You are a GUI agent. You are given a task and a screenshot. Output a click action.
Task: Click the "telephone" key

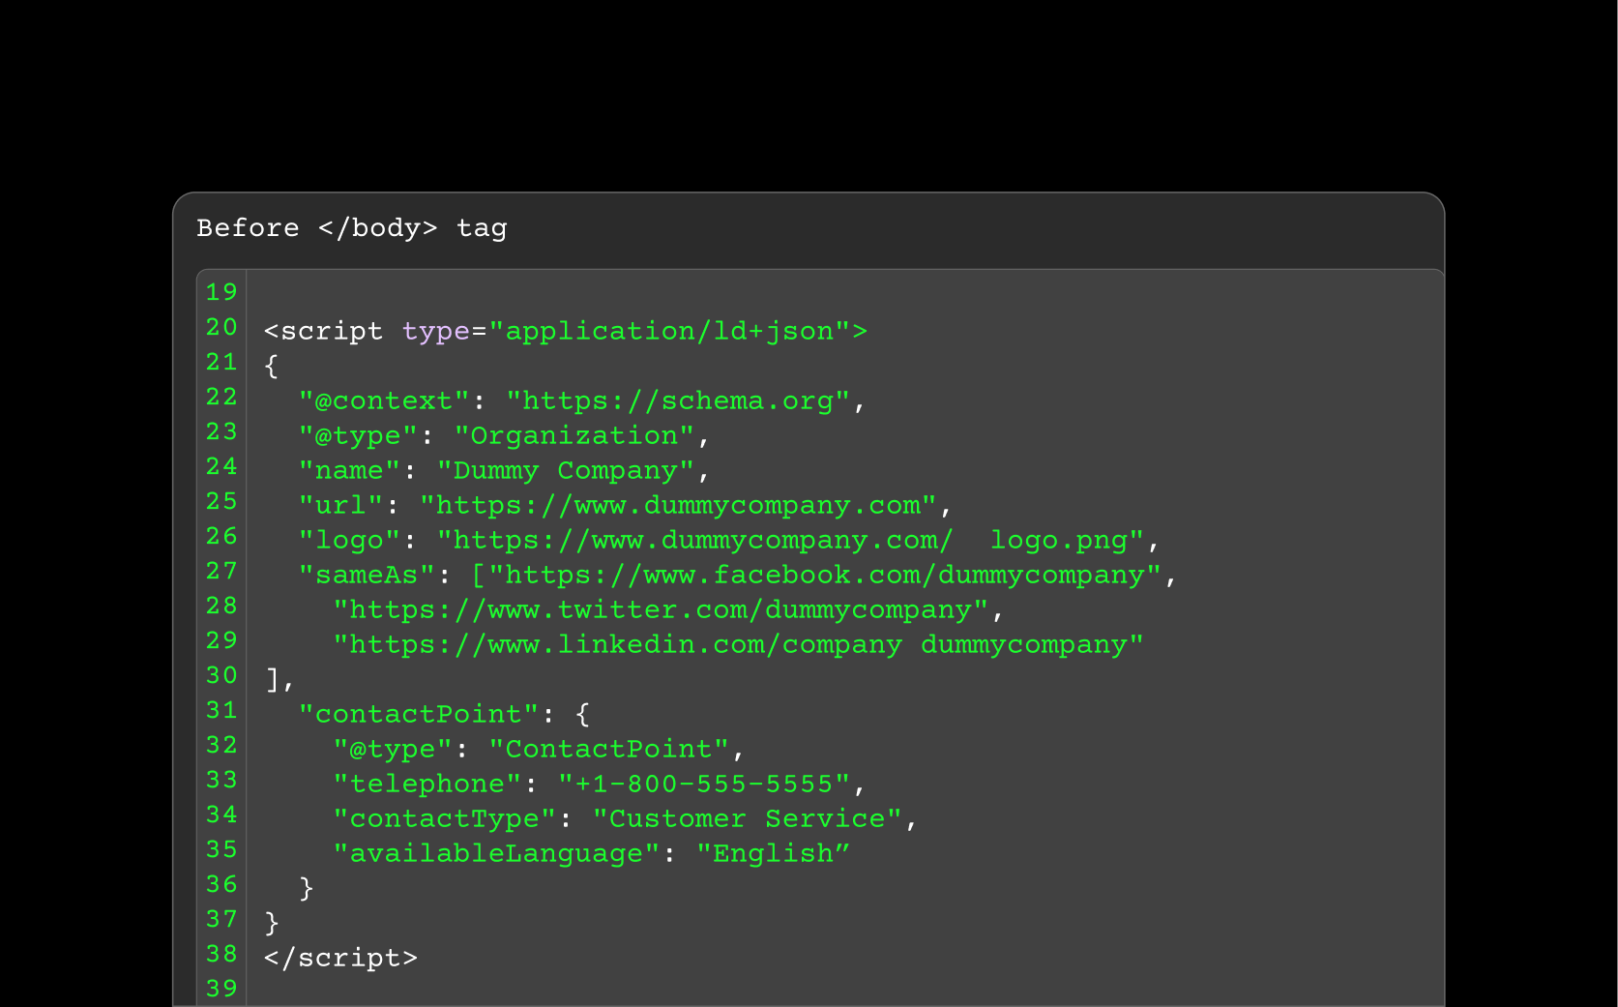click(427, 785)
